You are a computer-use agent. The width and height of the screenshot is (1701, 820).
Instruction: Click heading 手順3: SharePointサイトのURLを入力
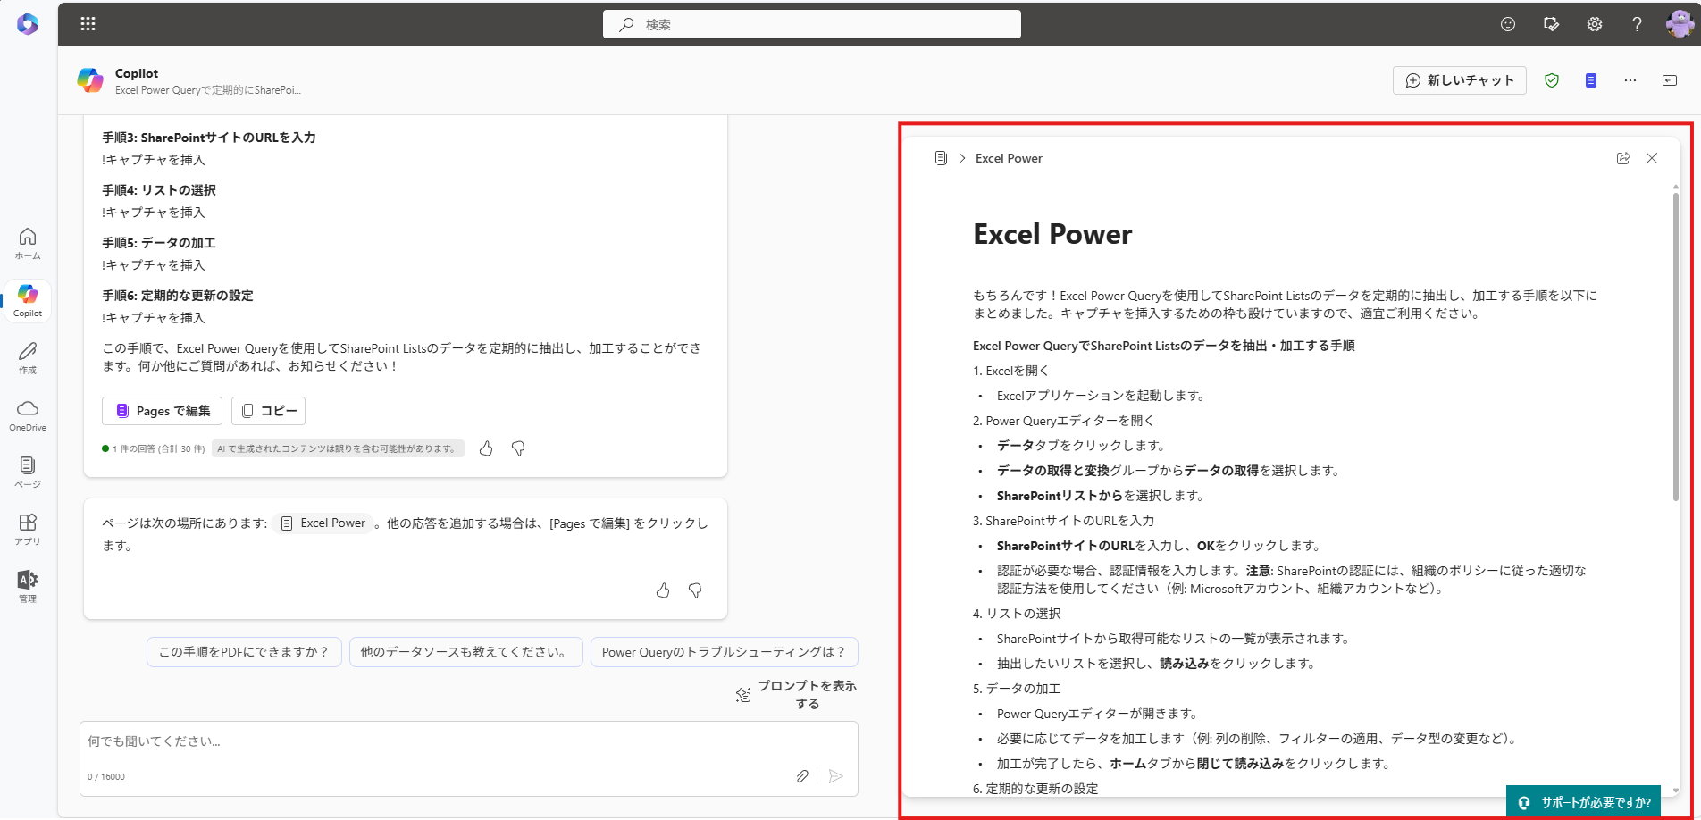pyautogui.click(x=209, y=138)
